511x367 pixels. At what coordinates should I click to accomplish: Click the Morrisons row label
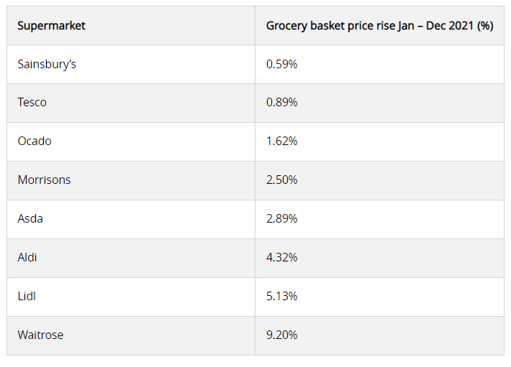point(44,180)
